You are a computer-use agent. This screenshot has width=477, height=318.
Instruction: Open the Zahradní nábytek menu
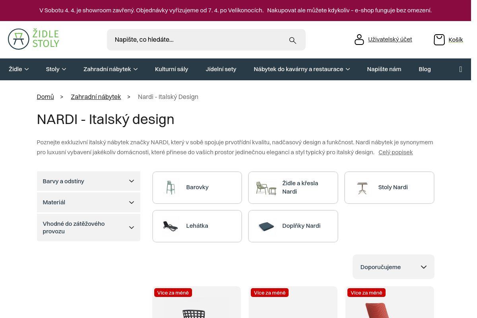pos(110,69)
